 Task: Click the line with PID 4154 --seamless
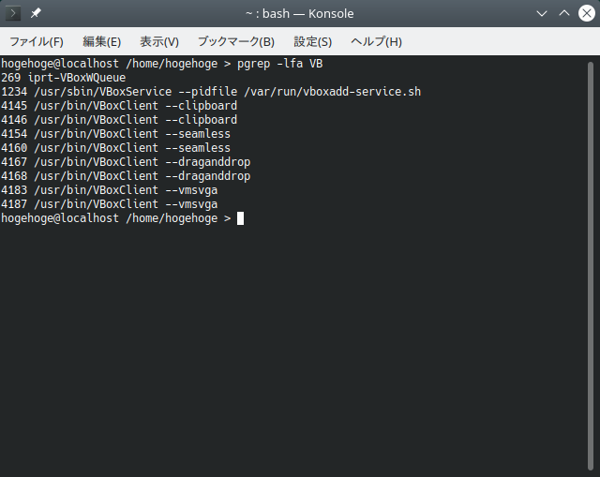[x=115, y=134]
